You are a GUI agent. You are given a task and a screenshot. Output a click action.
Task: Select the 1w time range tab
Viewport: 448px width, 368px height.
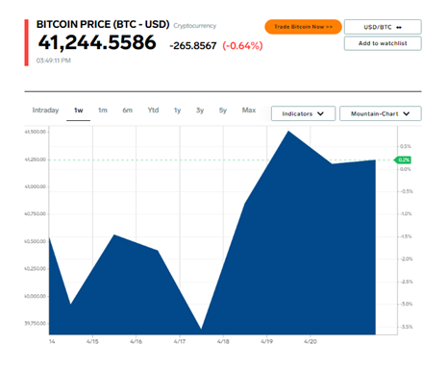click(x=79, y=110)
